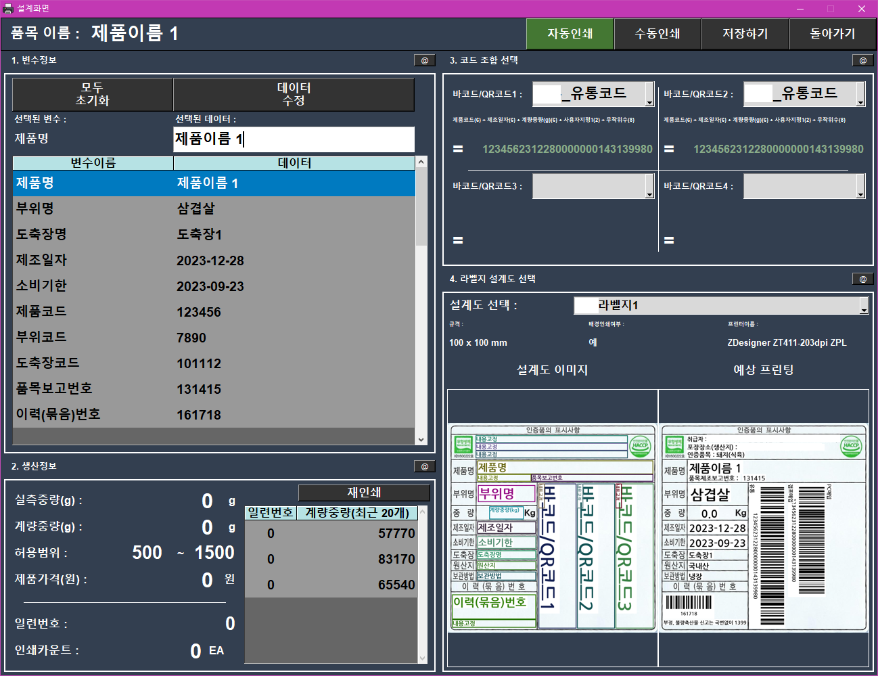The image size is (878, 676).
Task: Click the @ icon in 변수정보 section
Action: pyautogui.click(x=424, y=60)
